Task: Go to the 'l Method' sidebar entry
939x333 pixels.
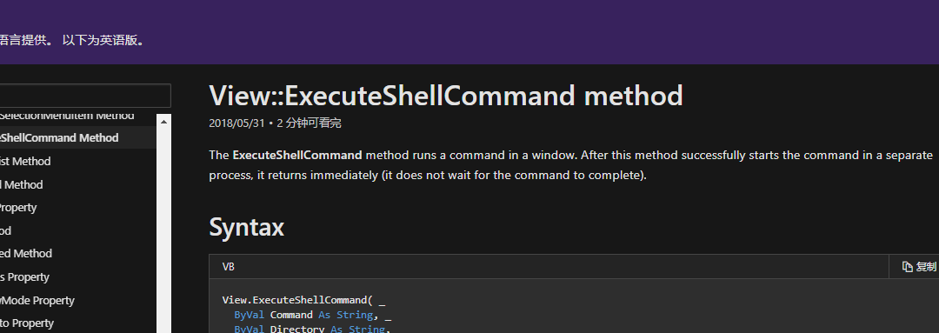Action: coord(22,184)
